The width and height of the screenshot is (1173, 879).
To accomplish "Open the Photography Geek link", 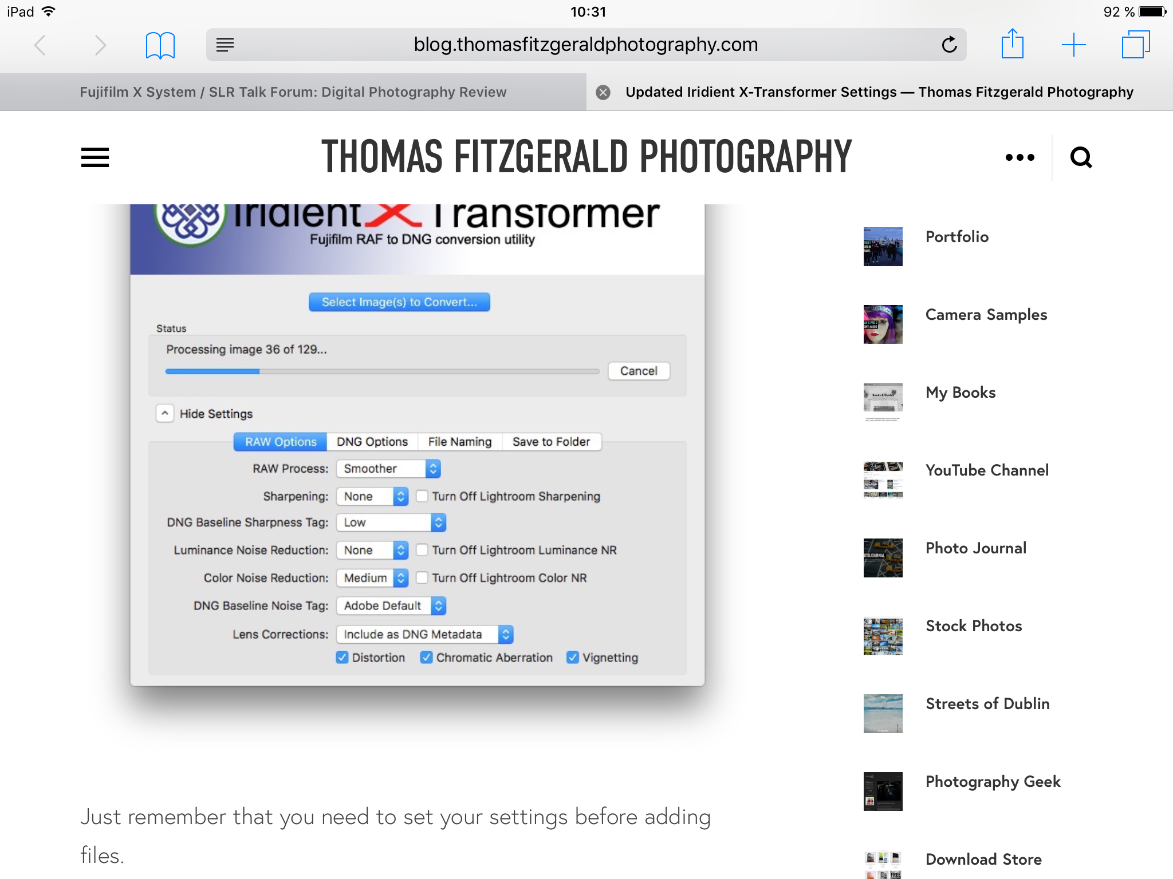I will click(x=993, y=782).
